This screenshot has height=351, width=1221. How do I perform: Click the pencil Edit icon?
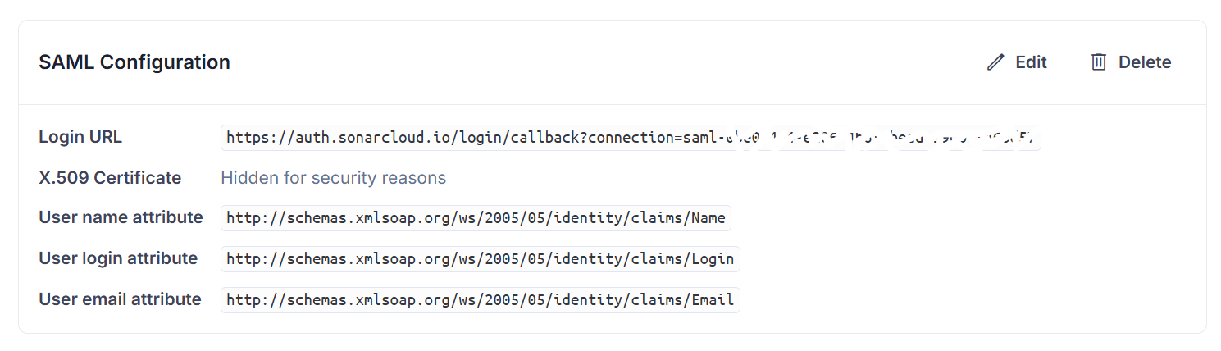pyautogui.click(x=995, y=62)
